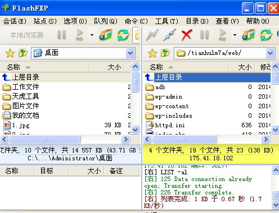This screenshot has height=213, width=279.
Task: Select the 我的文档 folder
Action: click(66, 115)
